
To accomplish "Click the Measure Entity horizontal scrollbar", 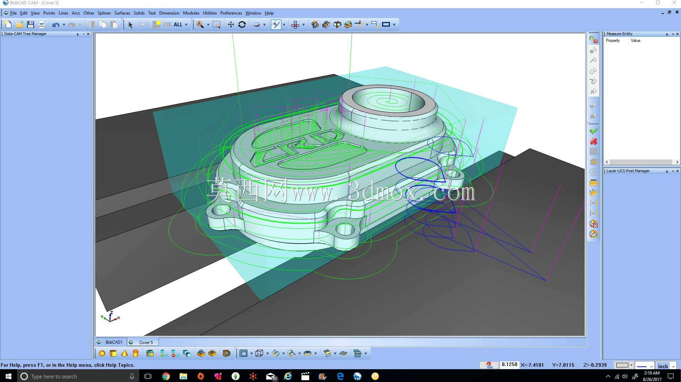I will [x=642, y=162].
